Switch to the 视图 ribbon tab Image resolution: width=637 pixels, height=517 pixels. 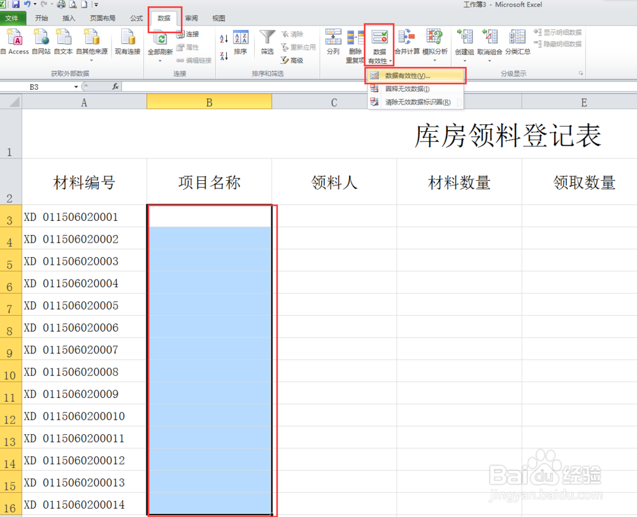[x=218, y=18]
